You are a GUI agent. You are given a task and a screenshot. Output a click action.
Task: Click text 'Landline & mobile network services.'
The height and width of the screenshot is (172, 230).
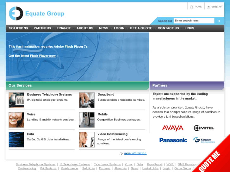pos(51,120)
